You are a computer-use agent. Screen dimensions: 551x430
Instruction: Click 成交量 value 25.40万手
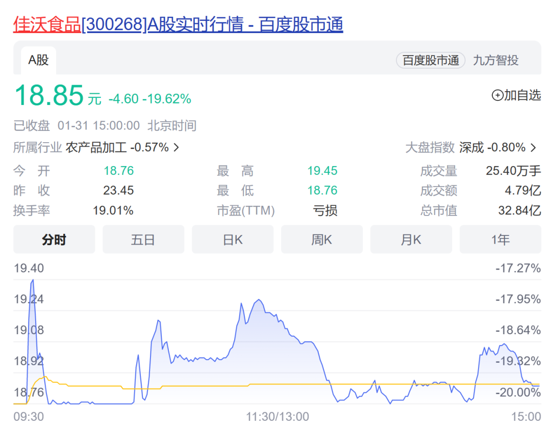coord(513,171)
